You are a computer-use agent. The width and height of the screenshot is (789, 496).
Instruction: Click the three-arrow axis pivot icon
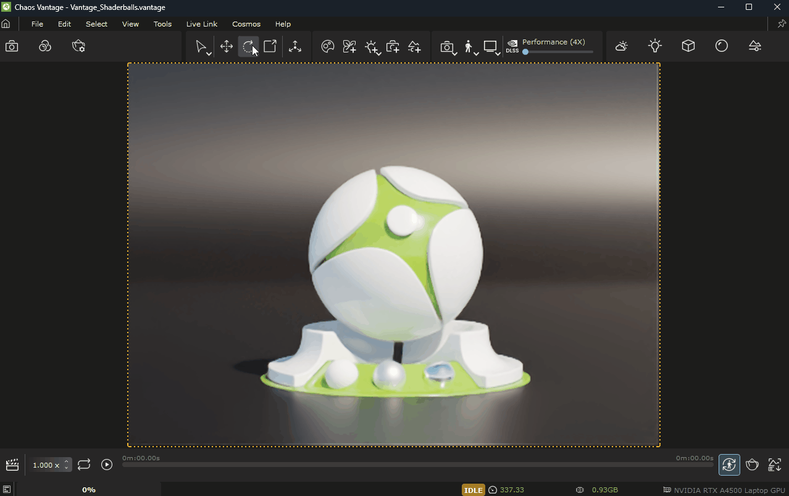point(295,46)
